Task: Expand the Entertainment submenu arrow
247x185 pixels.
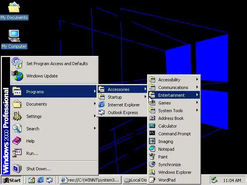Action: pos(197,95)
